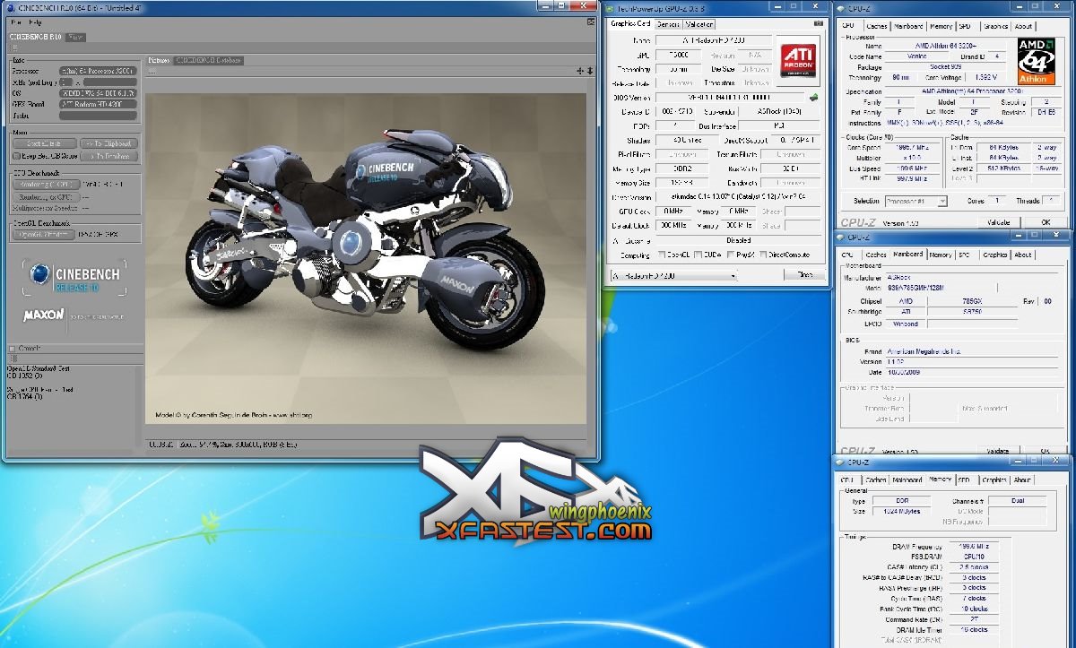This screenshot has width=1076, height=648.
Task: Click the Cinebench Release 10 logo in left panel
Action: pos(74,277)
